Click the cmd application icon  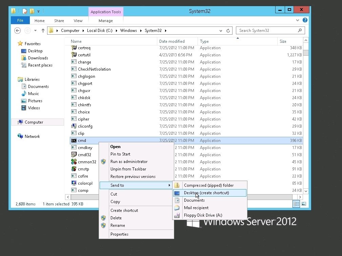tap(74, 141)
